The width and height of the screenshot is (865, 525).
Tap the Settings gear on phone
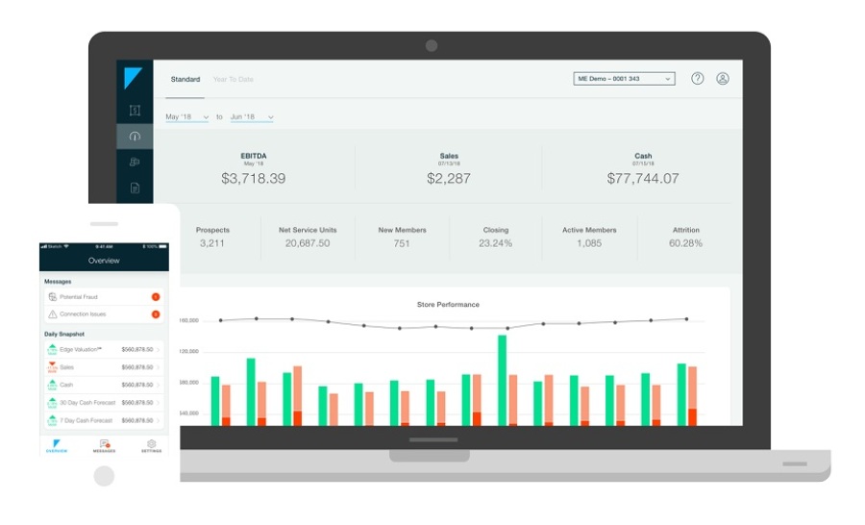[x=151, y=445]
